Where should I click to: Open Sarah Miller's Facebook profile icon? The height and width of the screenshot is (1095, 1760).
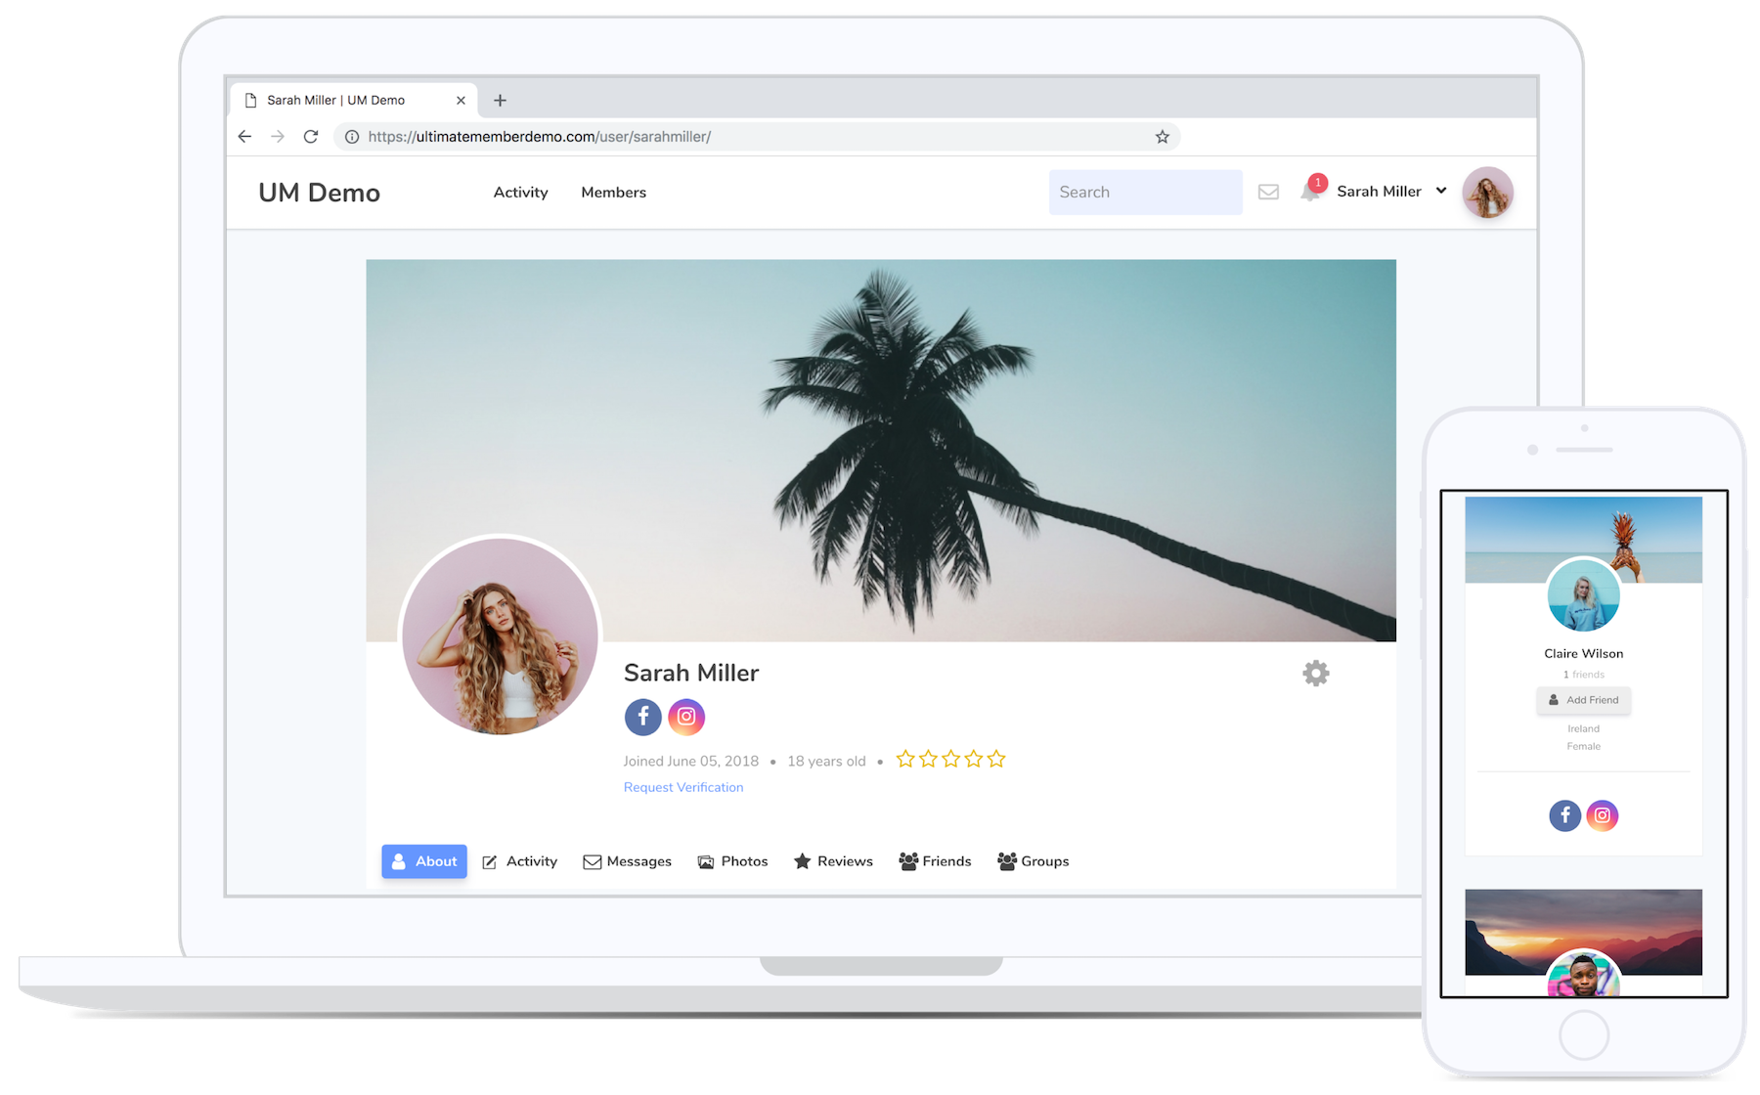point(643,717)
